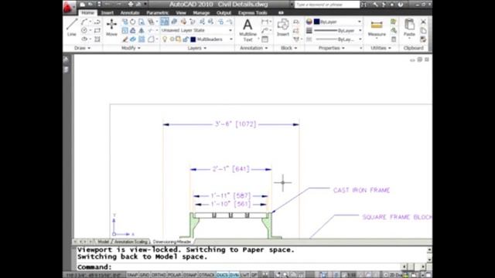Viewport: 495px width, 278px height.
Task: Click the Plot icon in quick access toolbar
Action: click(130, 4)
